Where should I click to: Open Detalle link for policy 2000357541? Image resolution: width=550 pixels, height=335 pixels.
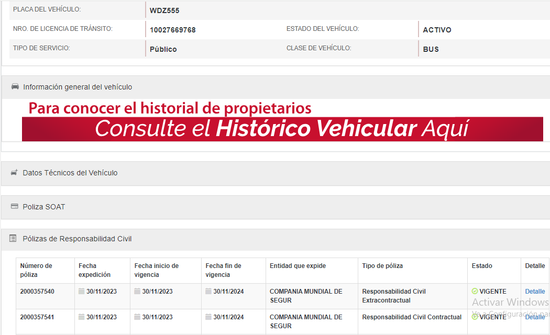click(x=535, y=317)
